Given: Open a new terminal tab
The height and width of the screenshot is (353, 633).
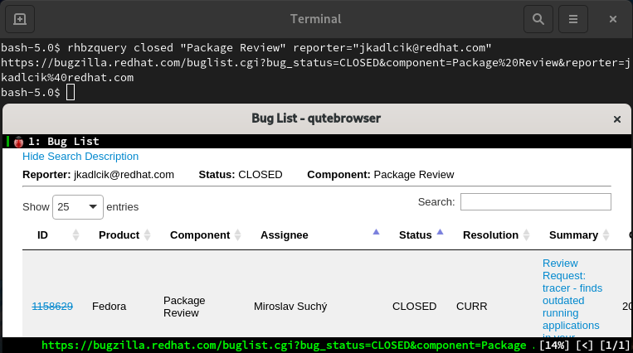Looking at the screenshot, I should [x=20, y=18].
